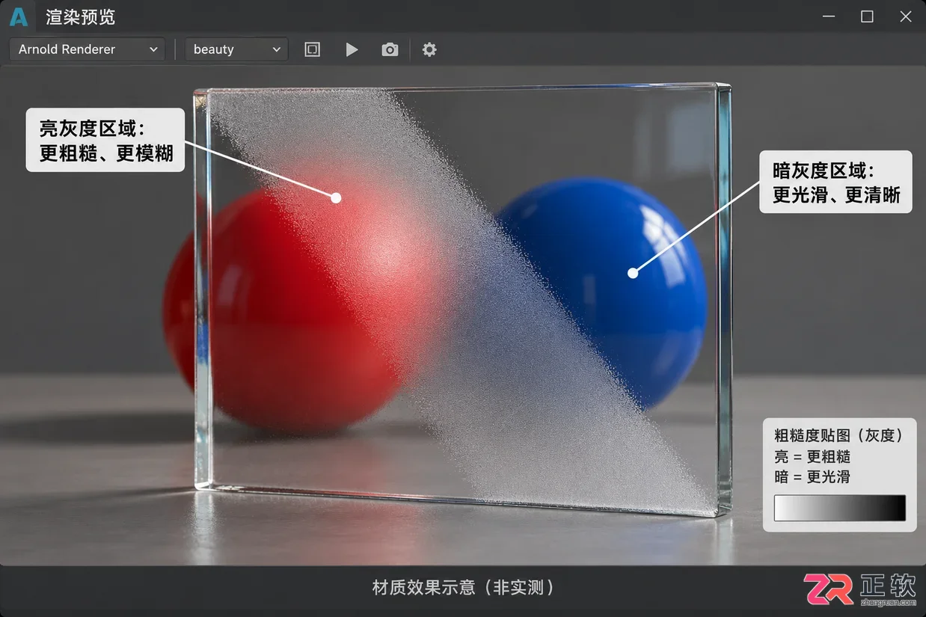
Task: Click the 暗灰度区域 annotation label
Action: (x=836, y=182)
